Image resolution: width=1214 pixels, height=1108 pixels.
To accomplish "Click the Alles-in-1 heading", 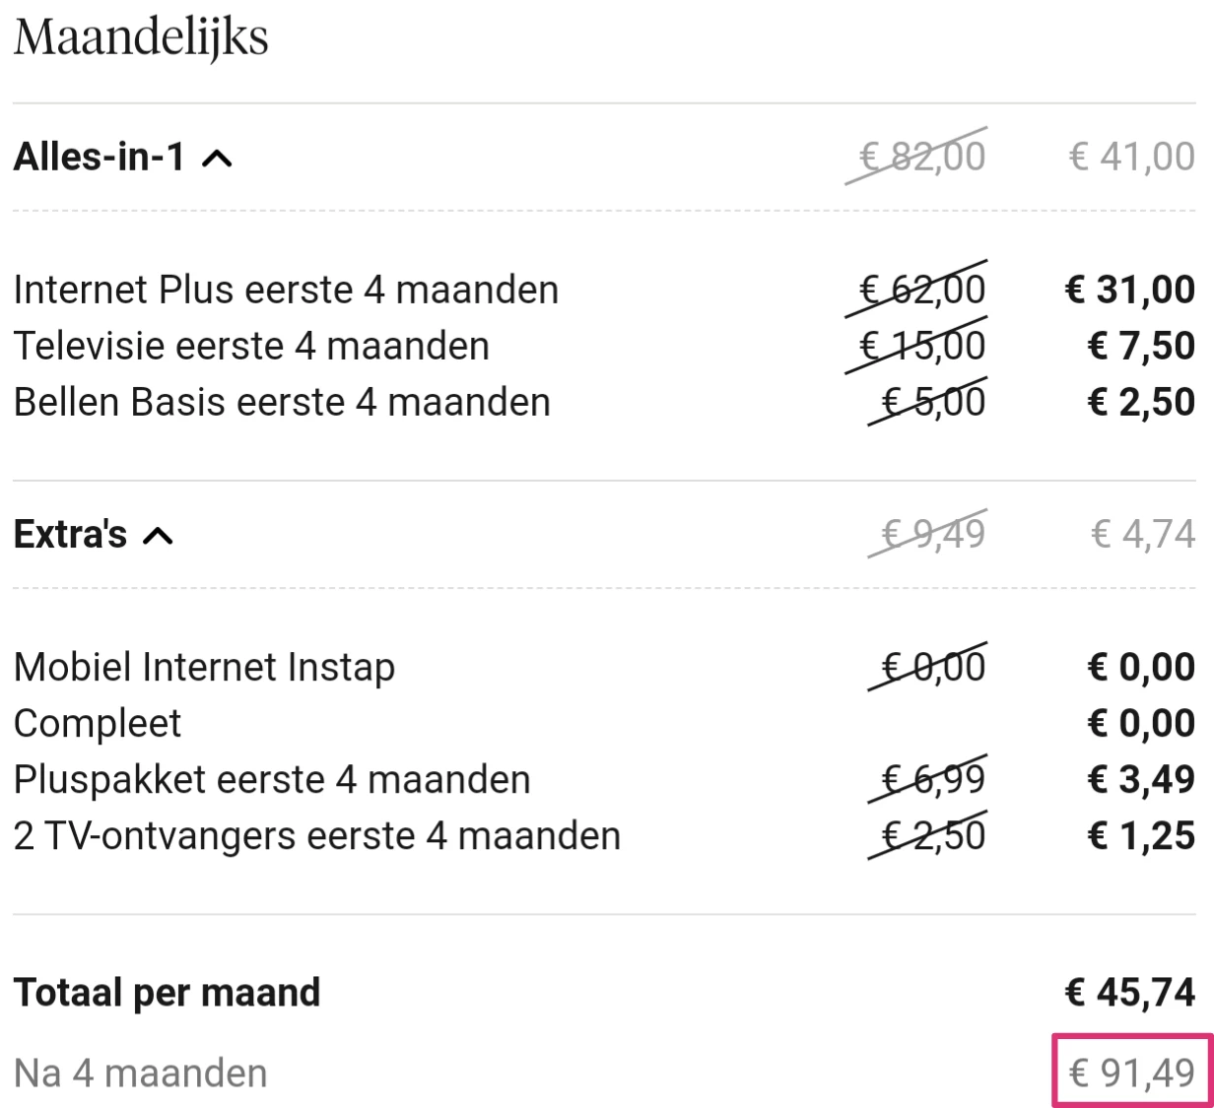I will point(100,157).
